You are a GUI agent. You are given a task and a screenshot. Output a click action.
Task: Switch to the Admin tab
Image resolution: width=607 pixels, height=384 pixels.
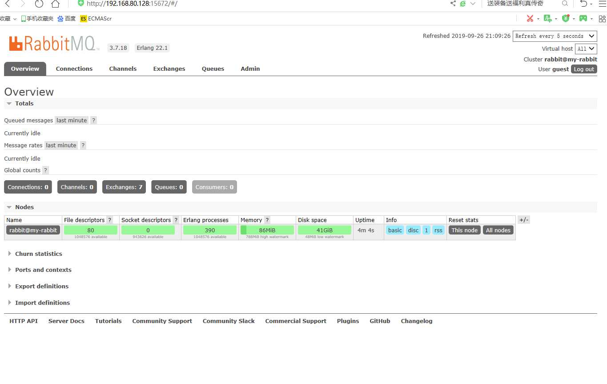coord(250,69)
